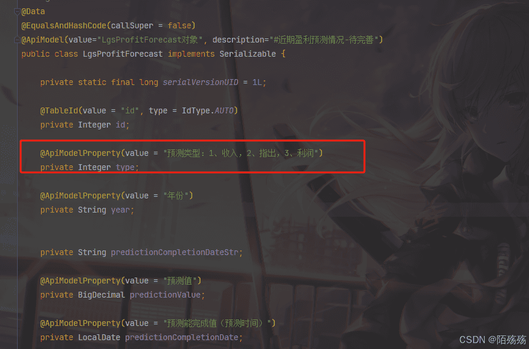Click the predictionValue field name
529x349 pixels.
[x=165, y=295]
